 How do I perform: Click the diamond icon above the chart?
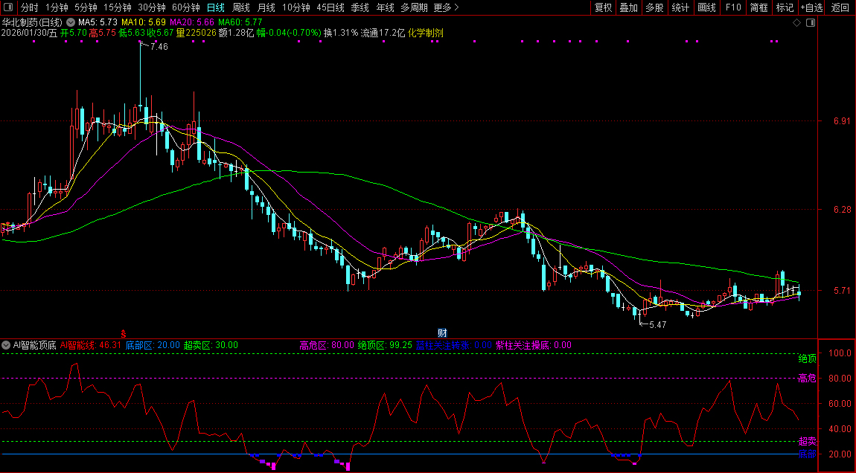796,23
